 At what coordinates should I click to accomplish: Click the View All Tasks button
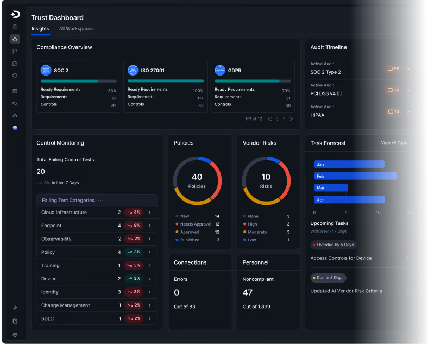395,143
